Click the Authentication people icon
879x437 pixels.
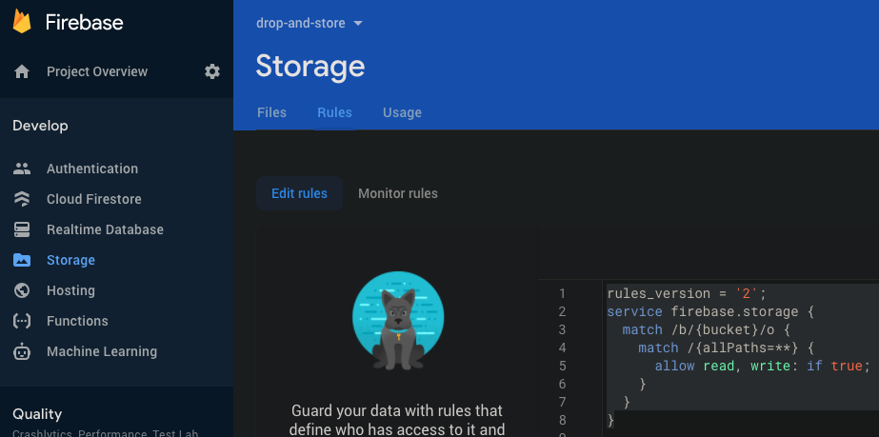tap(22, 169)
